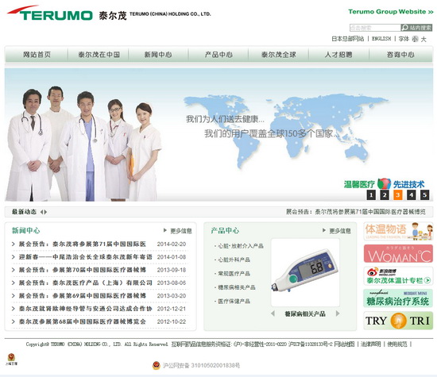Open the TRY TRI banner
Screen dimensions: 437x377
(x=398, y=321)
